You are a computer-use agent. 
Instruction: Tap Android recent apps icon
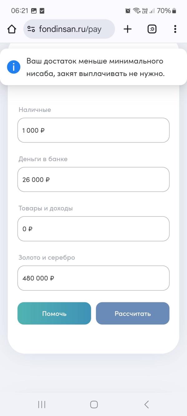(x=41, y=404)
